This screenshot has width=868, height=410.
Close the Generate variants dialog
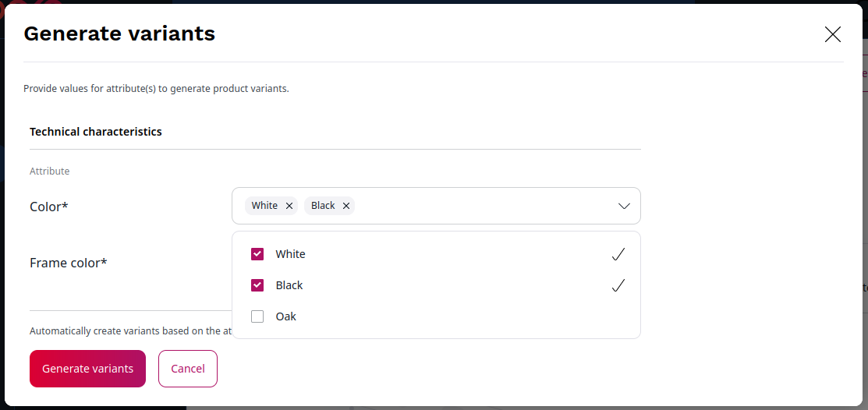(x=833, y=34)
